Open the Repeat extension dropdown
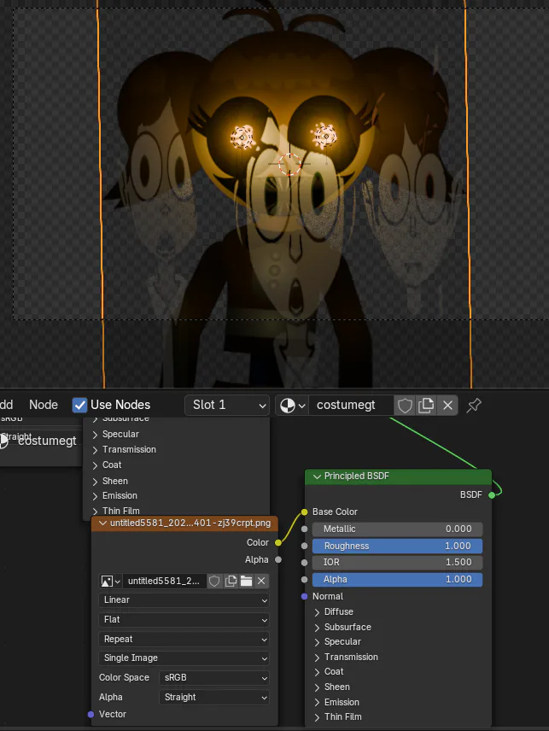Image resolution: width=549 pixels, height=731 pixels. [x=184, y=639]
